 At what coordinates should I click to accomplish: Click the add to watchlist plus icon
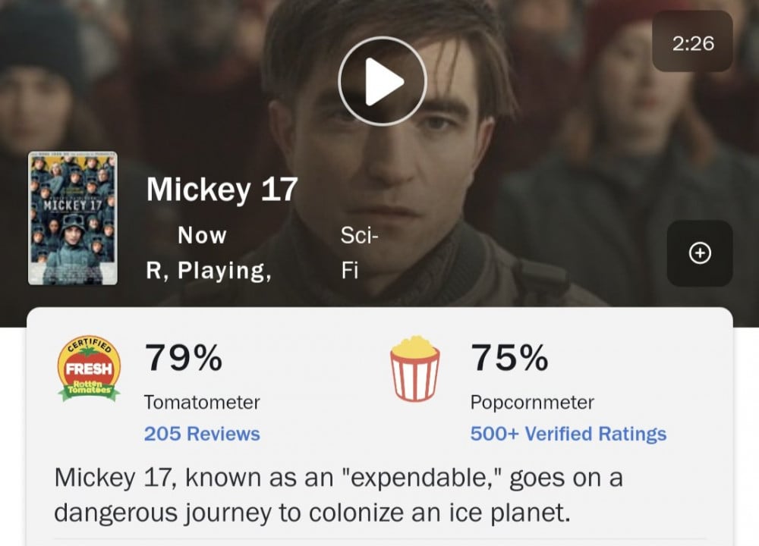[699, 253]
